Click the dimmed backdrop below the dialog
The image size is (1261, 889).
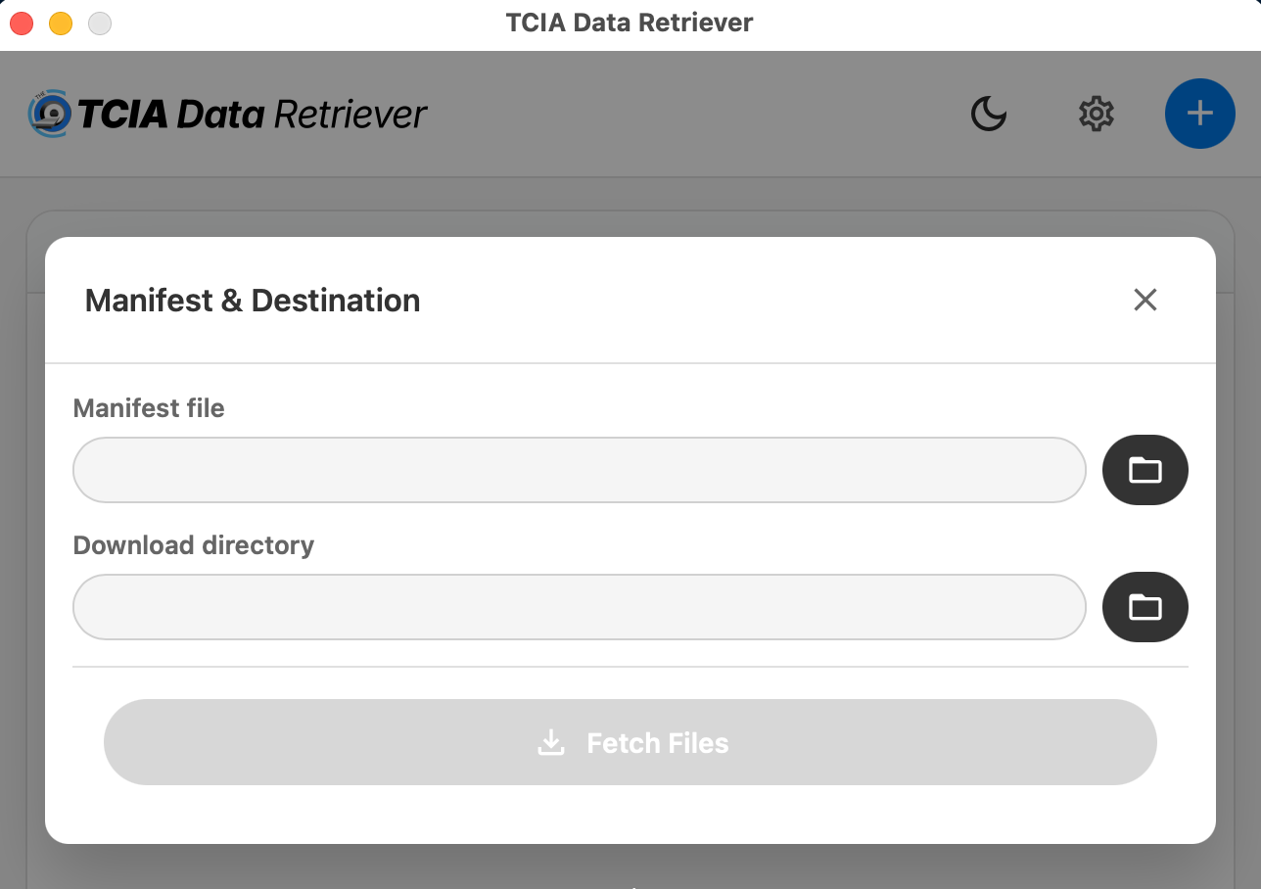630,869
